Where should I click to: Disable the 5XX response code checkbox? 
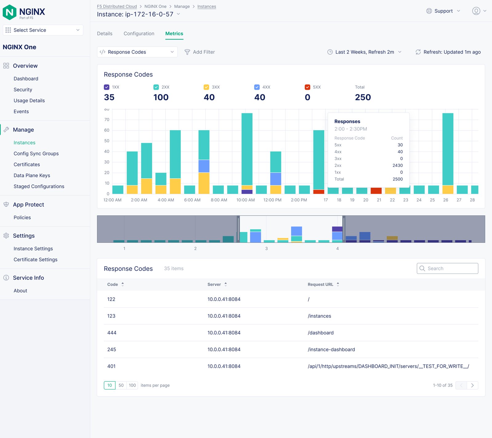click(x=307, y=87)
